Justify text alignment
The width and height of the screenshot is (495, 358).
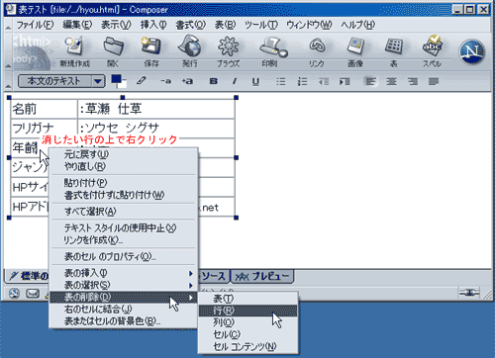[x=434, y=81]
